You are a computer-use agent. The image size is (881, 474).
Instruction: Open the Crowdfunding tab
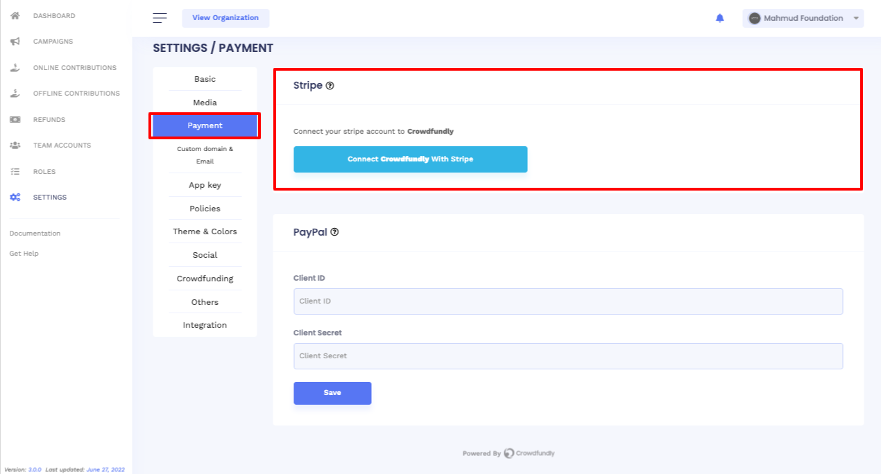click(205, 279)
